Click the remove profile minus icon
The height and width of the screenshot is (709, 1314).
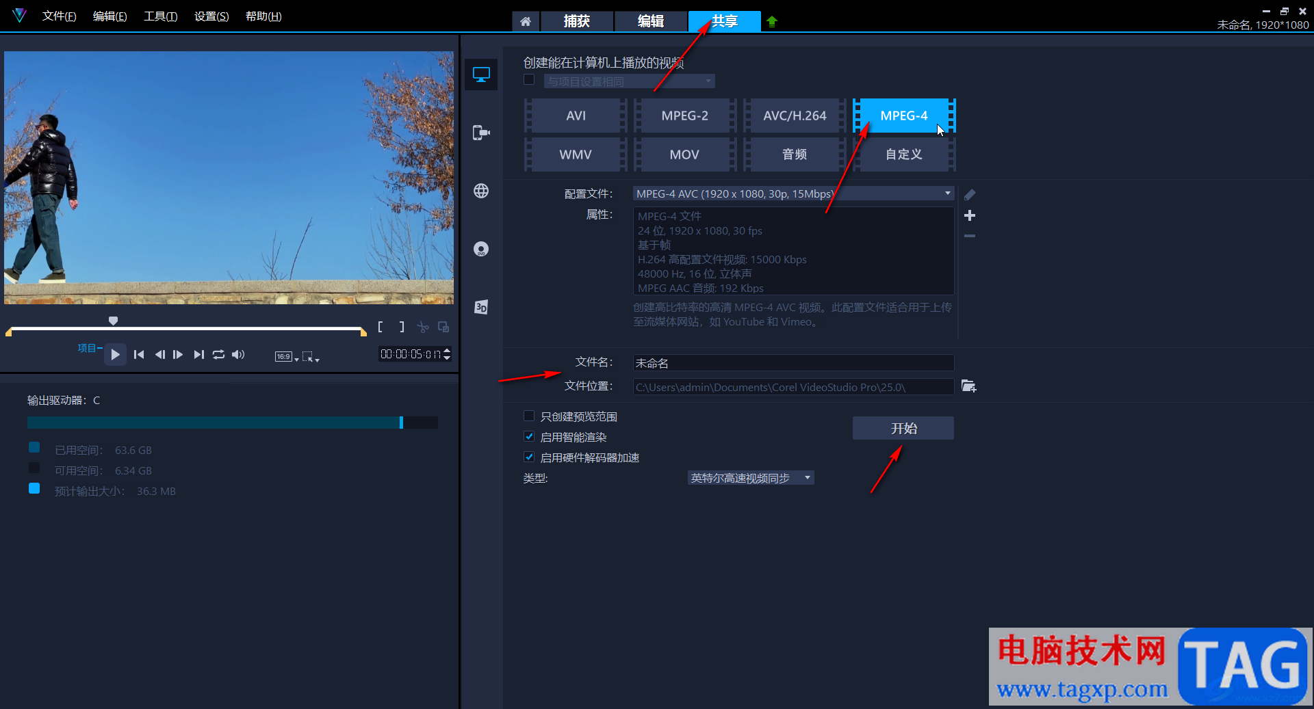[x=970, y=236]
